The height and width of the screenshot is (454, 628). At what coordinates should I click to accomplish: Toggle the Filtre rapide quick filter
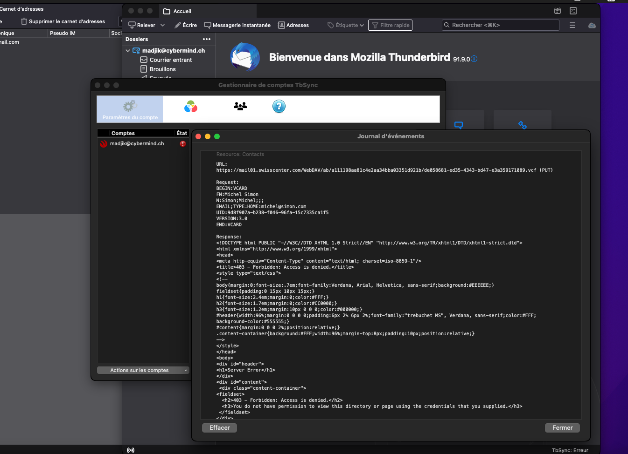pyautogui.click(x=390, y=25)
